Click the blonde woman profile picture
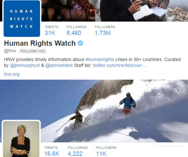Image resolution: width=188 pixels, height=157 pixels. (21, 139)
